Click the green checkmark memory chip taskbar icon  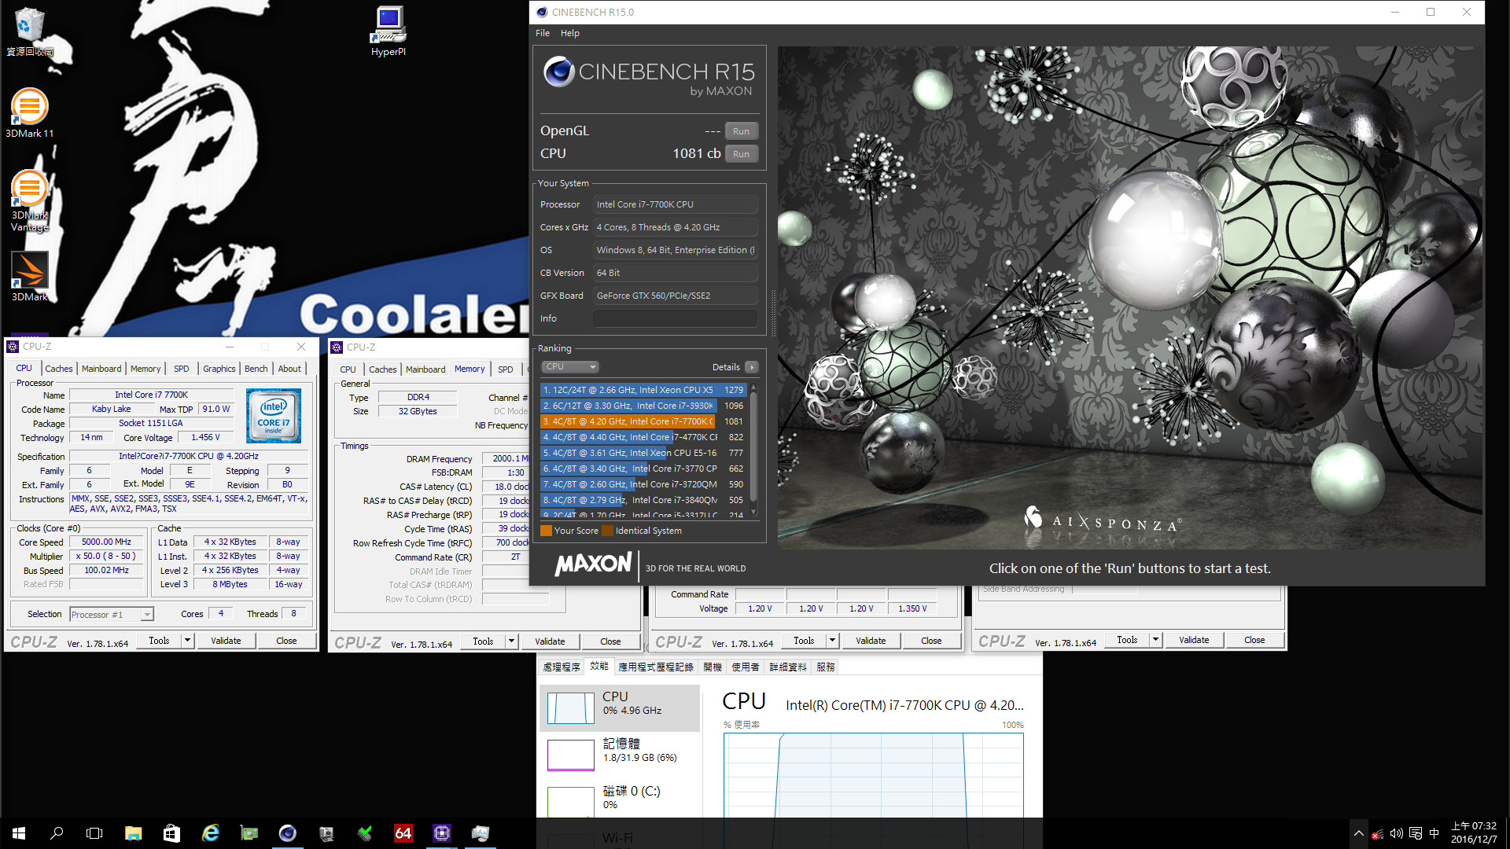(x=365, y=833)
